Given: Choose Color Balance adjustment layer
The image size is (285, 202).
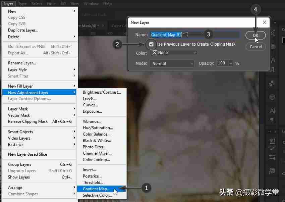Looking at the screenshot, I should 101,134.
